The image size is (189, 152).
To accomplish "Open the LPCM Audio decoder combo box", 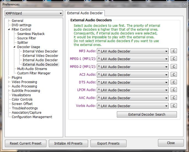I will point(133,90).
